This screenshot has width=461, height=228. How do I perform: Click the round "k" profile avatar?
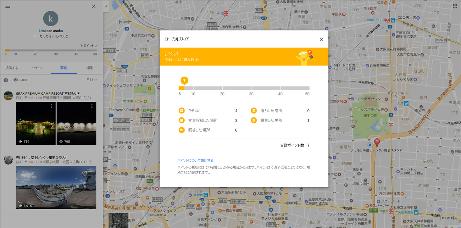click(51, 18)
